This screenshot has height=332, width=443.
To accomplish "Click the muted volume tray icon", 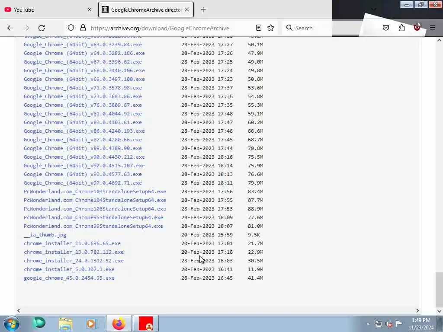I will click(389, 324).
